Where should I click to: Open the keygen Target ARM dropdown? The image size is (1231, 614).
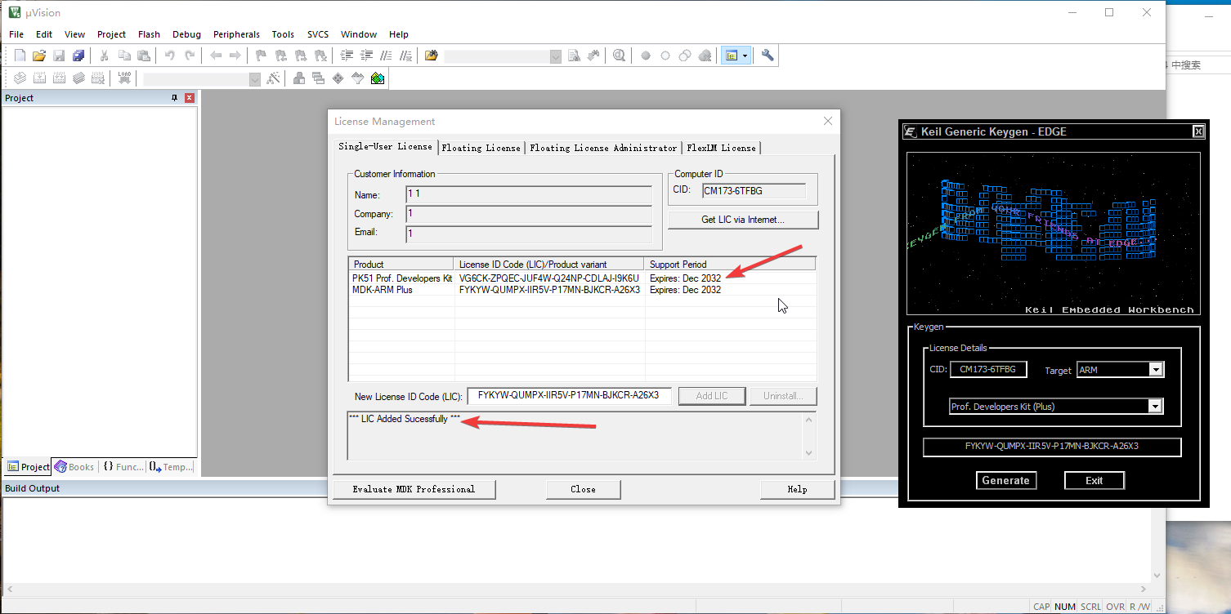(x=1156, y=370)
